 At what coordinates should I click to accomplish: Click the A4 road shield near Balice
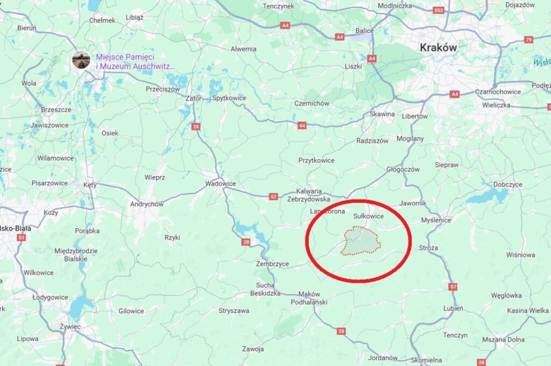(x=340, y=37)
